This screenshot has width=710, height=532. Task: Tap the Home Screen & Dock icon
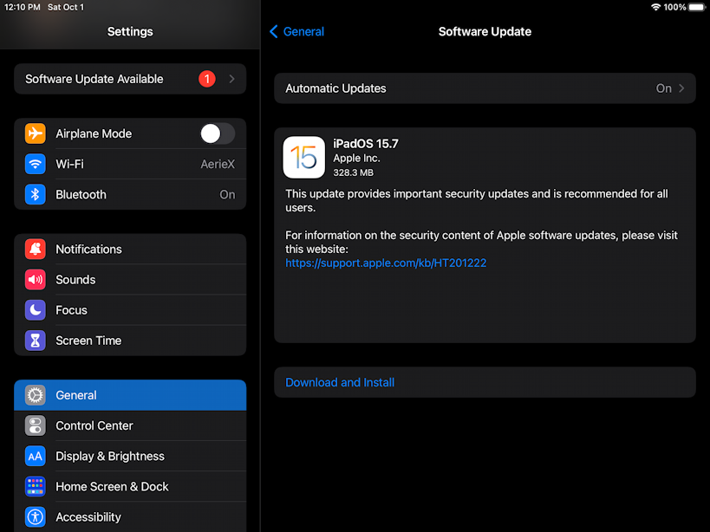pyautogui.click(x=36, y=486)
